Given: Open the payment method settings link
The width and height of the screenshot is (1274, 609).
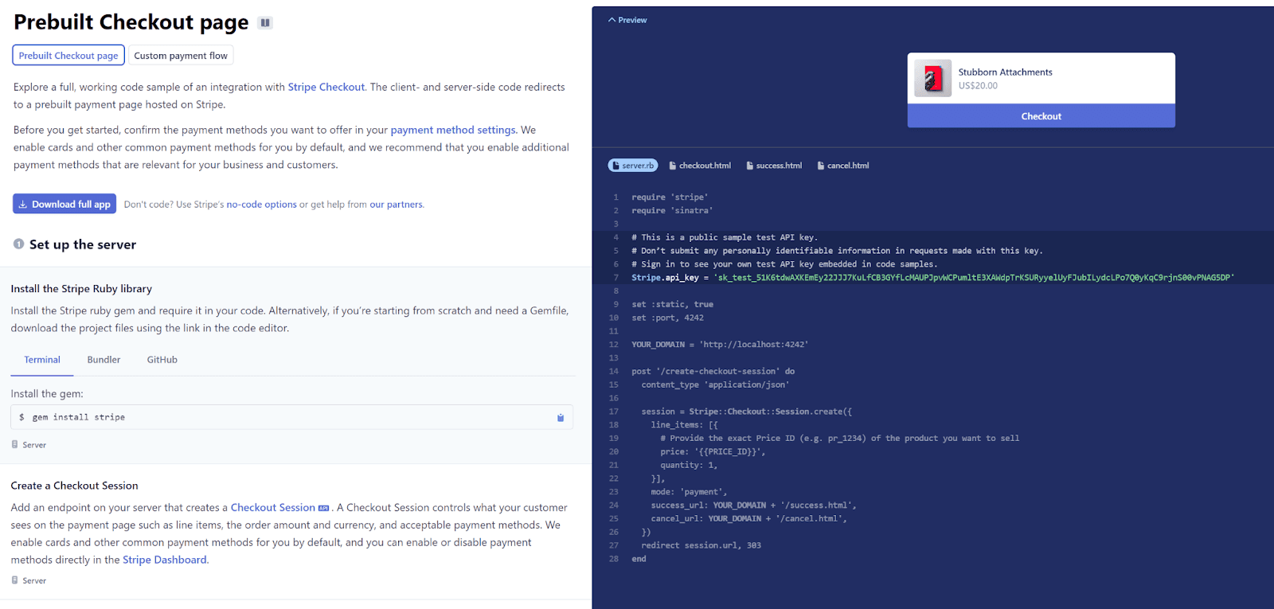Looking at the screenshot, I should tap(452, 130).
